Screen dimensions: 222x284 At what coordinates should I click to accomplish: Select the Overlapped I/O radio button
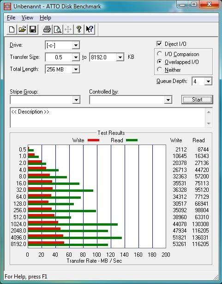159,62
